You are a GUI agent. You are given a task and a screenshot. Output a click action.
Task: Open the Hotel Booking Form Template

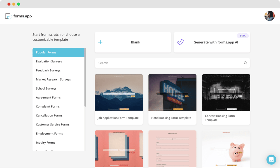pyautogui.click(x=171, y=118)
